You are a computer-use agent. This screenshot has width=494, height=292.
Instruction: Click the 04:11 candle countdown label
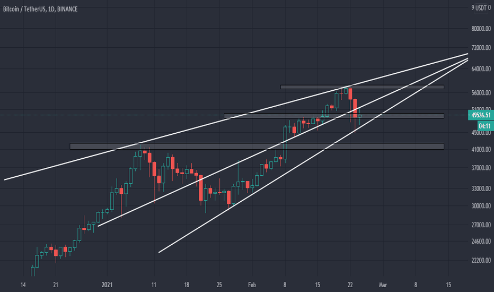[x=484, y=126]
